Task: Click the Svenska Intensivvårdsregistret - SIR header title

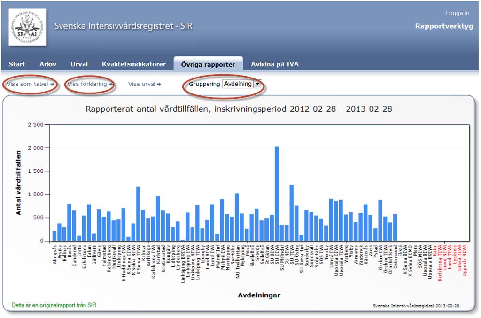Action: (124, 26)
